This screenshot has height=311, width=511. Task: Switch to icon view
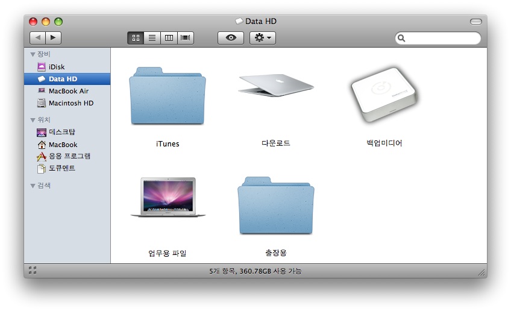(x=136, y=38)
